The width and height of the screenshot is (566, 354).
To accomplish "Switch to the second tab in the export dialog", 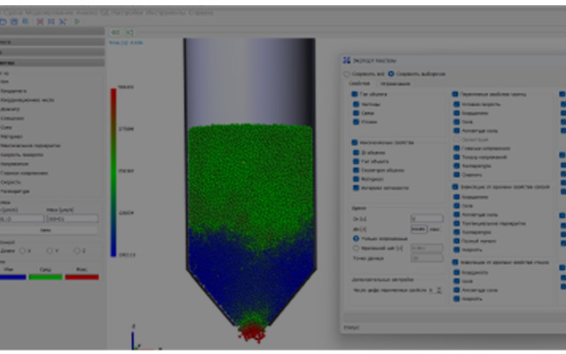I will [x=396, y=83].
